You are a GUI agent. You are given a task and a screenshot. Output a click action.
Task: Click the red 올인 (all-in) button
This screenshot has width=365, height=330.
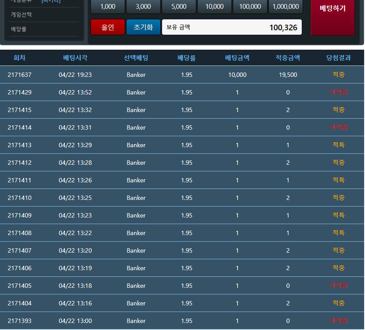coord(108,27)
